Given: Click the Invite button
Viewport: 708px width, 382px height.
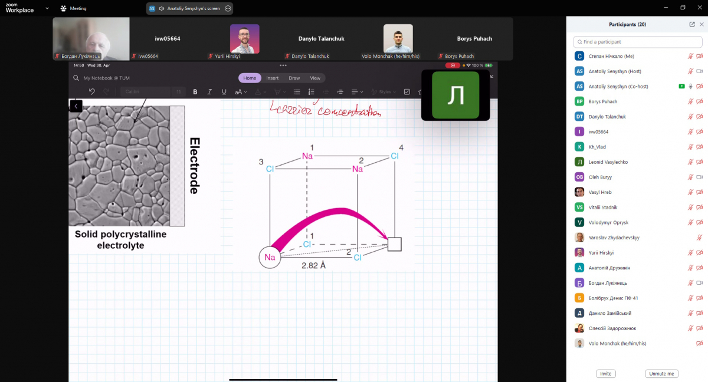Looking at the screenshot, I should pos(605,374).
